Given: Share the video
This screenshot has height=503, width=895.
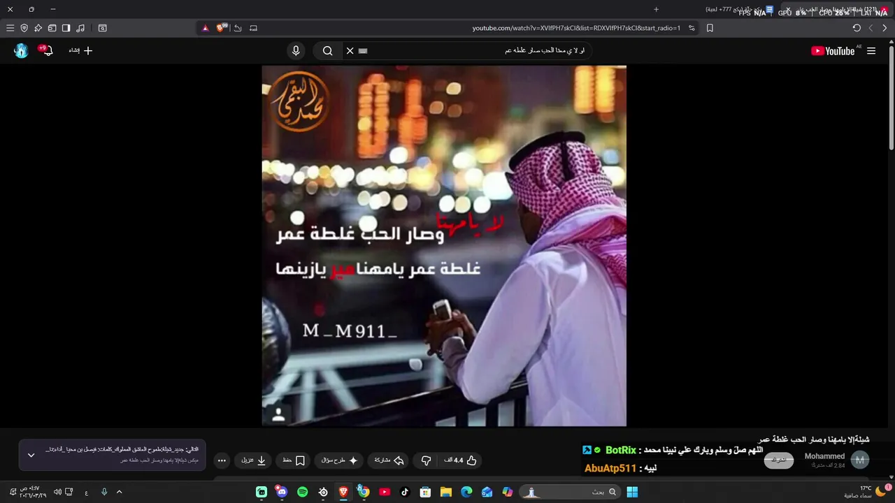Looking at the screenshot, I should (x=389, y=460).
